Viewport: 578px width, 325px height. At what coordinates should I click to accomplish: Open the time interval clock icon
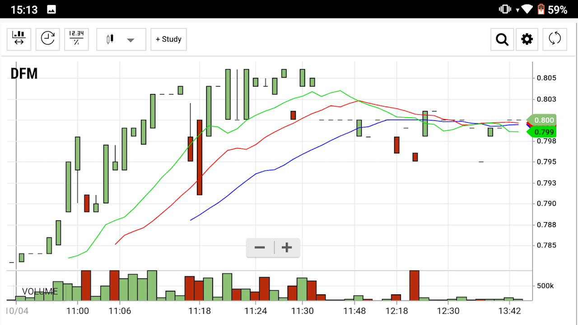47,39
